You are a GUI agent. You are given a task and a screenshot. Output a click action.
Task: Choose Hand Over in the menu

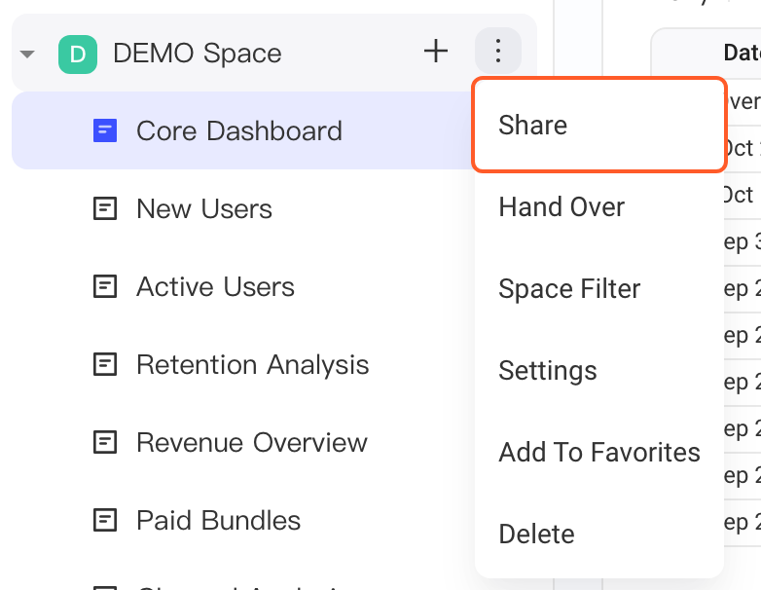(x=599, y=206)
